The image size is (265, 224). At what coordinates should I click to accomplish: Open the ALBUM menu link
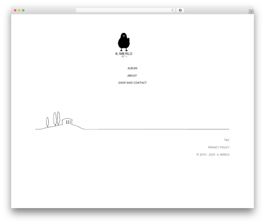pos(132,68)
